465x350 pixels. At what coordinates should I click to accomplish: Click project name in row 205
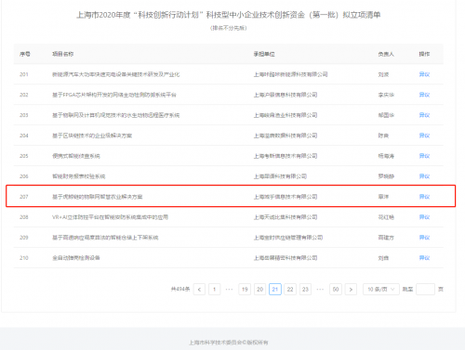tap(76, 156)
